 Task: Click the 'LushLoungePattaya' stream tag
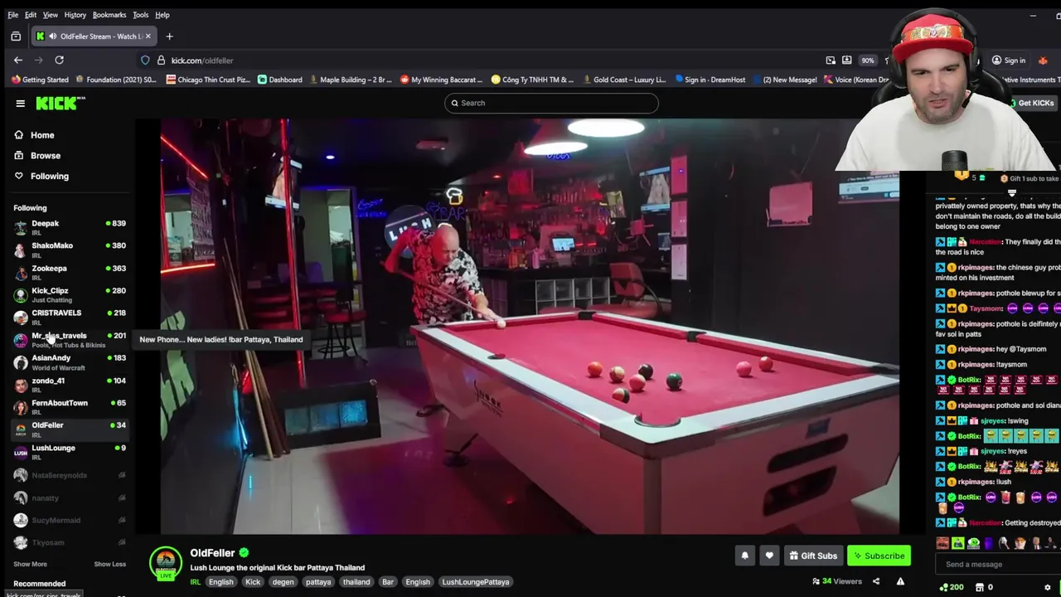point(476,581)
